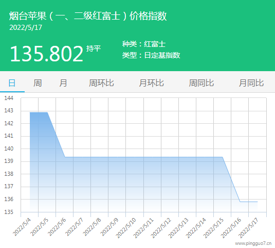
Task: Click the 2022/5/15 axis date label
Action: coord(213,228)
